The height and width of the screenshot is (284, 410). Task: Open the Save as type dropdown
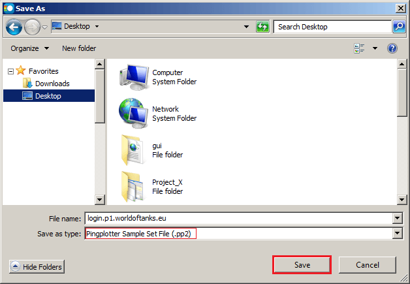point(397,234)
